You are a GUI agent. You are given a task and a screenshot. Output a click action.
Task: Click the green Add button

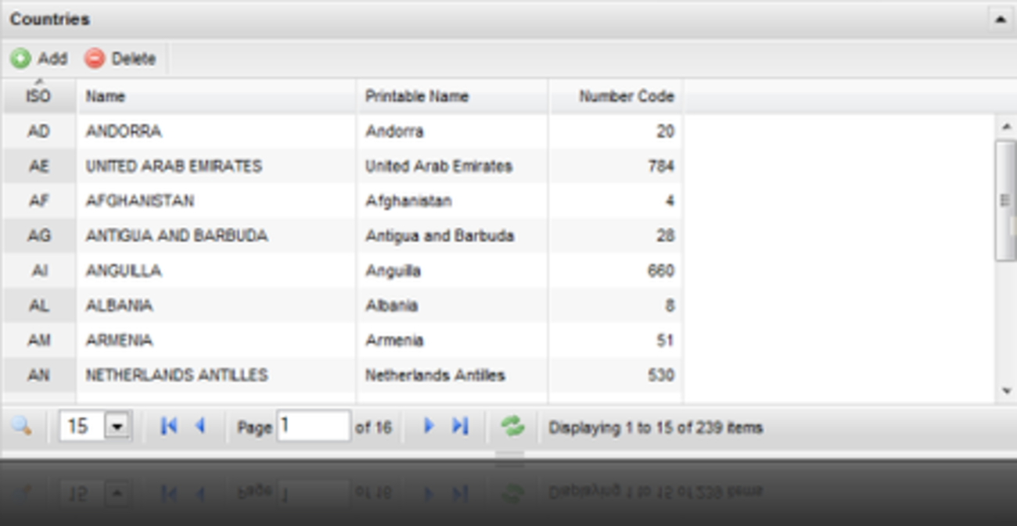point(39,59)
